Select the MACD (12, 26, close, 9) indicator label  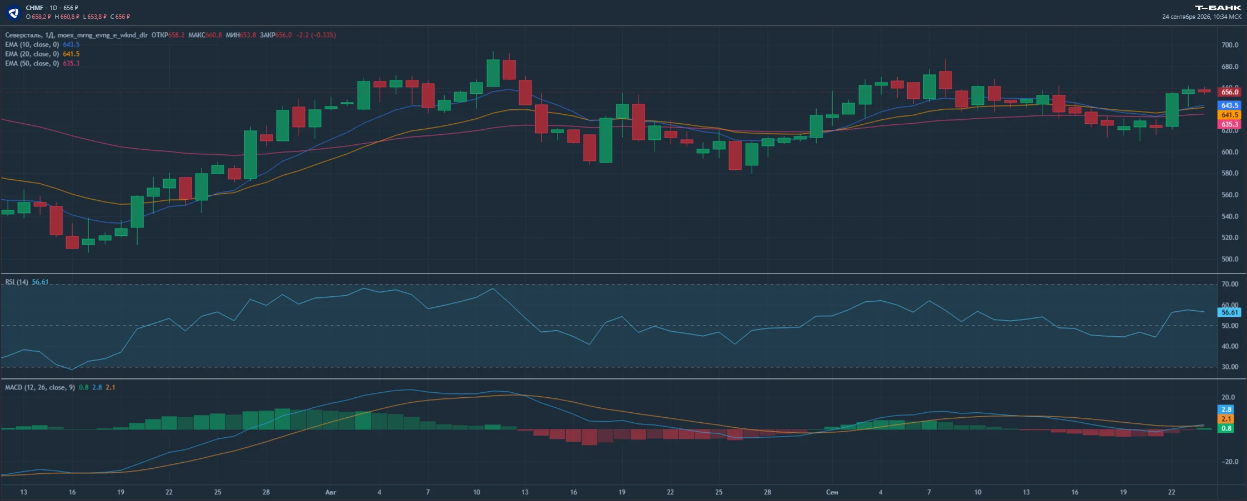click(x=40, y=387)
